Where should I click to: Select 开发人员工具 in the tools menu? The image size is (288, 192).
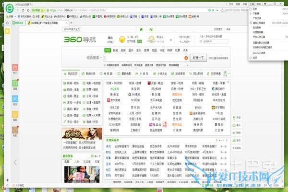point(259,37)
